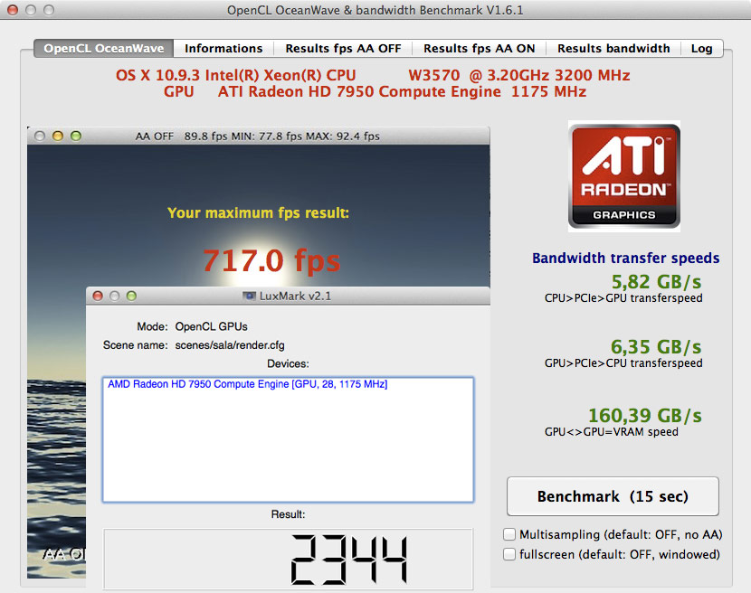Click the OS X 10.9.3 CPU info line

click(373, 75)
